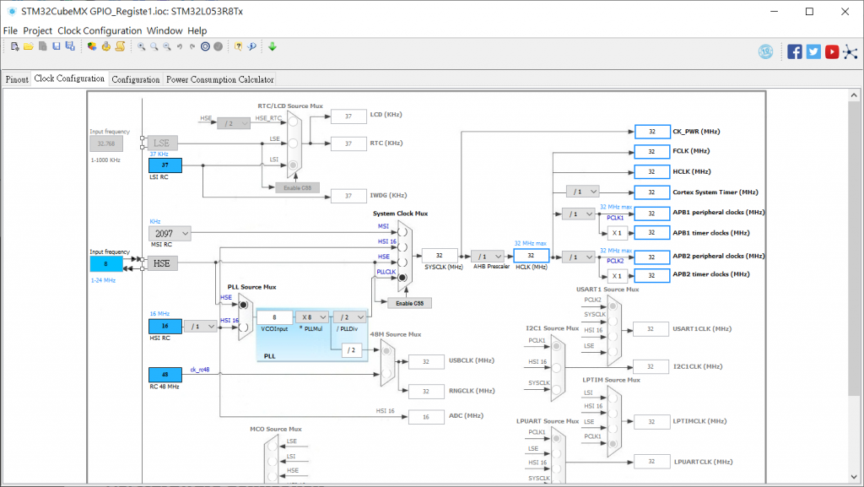Open the PLLMul X 8 dropdown
The image size is (864, 487).
(x=312, y=317)
